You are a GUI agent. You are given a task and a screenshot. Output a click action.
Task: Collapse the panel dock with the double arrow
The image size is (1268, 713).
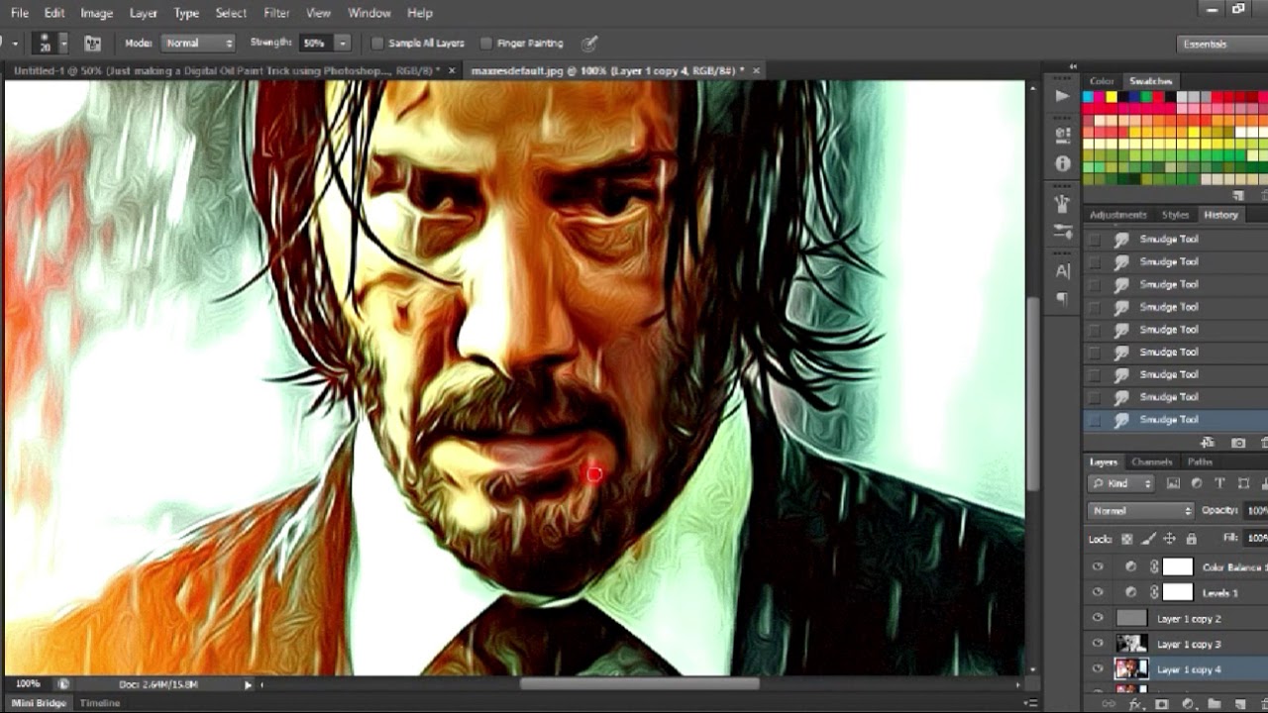[1073, 66]
